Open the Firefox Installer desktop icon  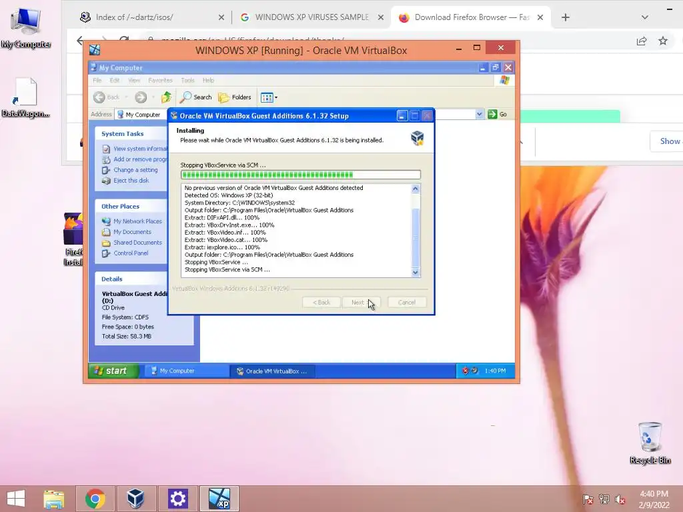(x=73, y=239)
